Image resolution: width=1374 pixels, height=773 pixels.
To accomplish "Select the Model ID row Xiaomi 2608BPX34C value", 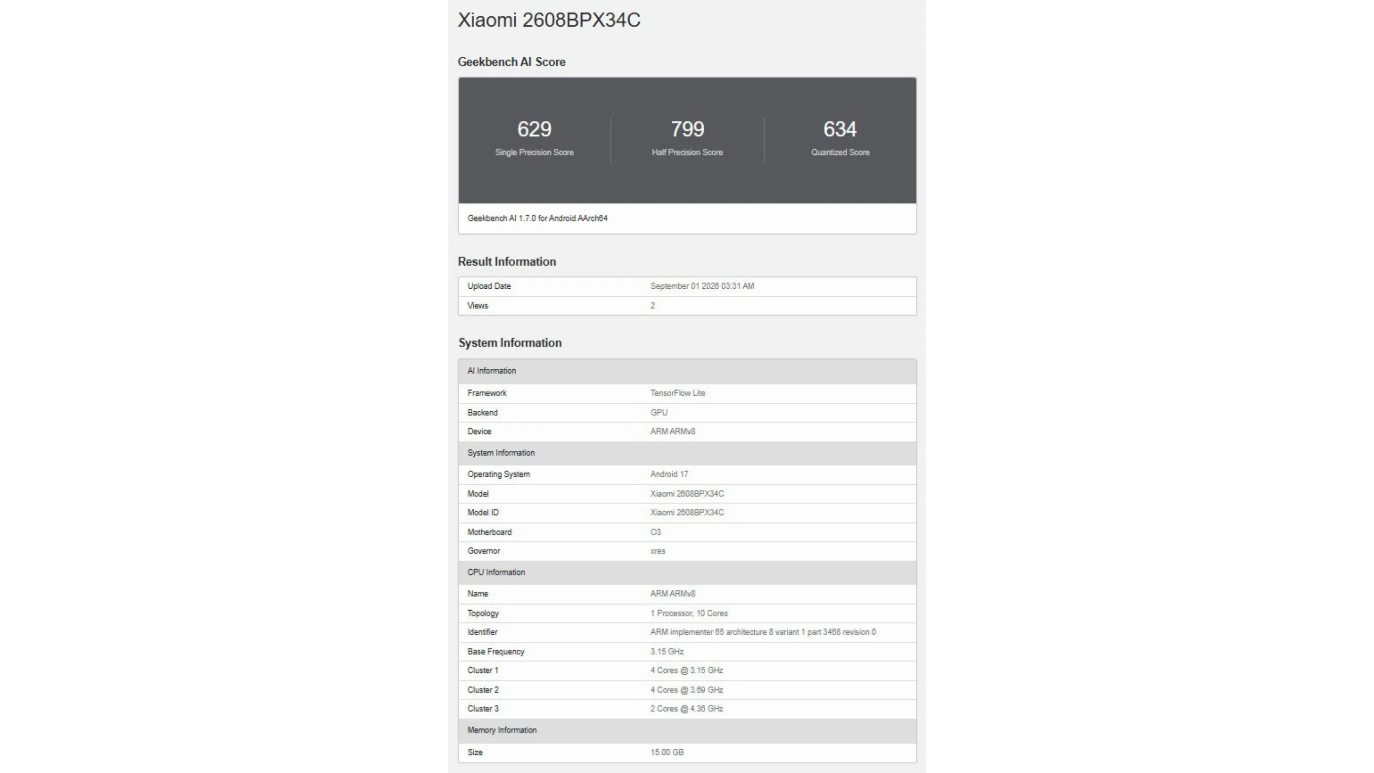I will coord(687,512).
